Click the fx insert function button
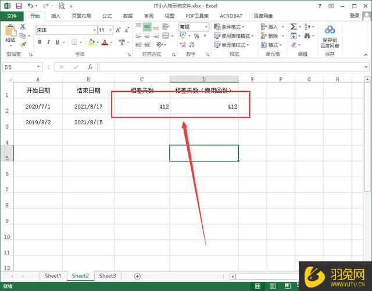Viewport: 372px width, 291px height. pyautogui.click(x=90, y=67)
